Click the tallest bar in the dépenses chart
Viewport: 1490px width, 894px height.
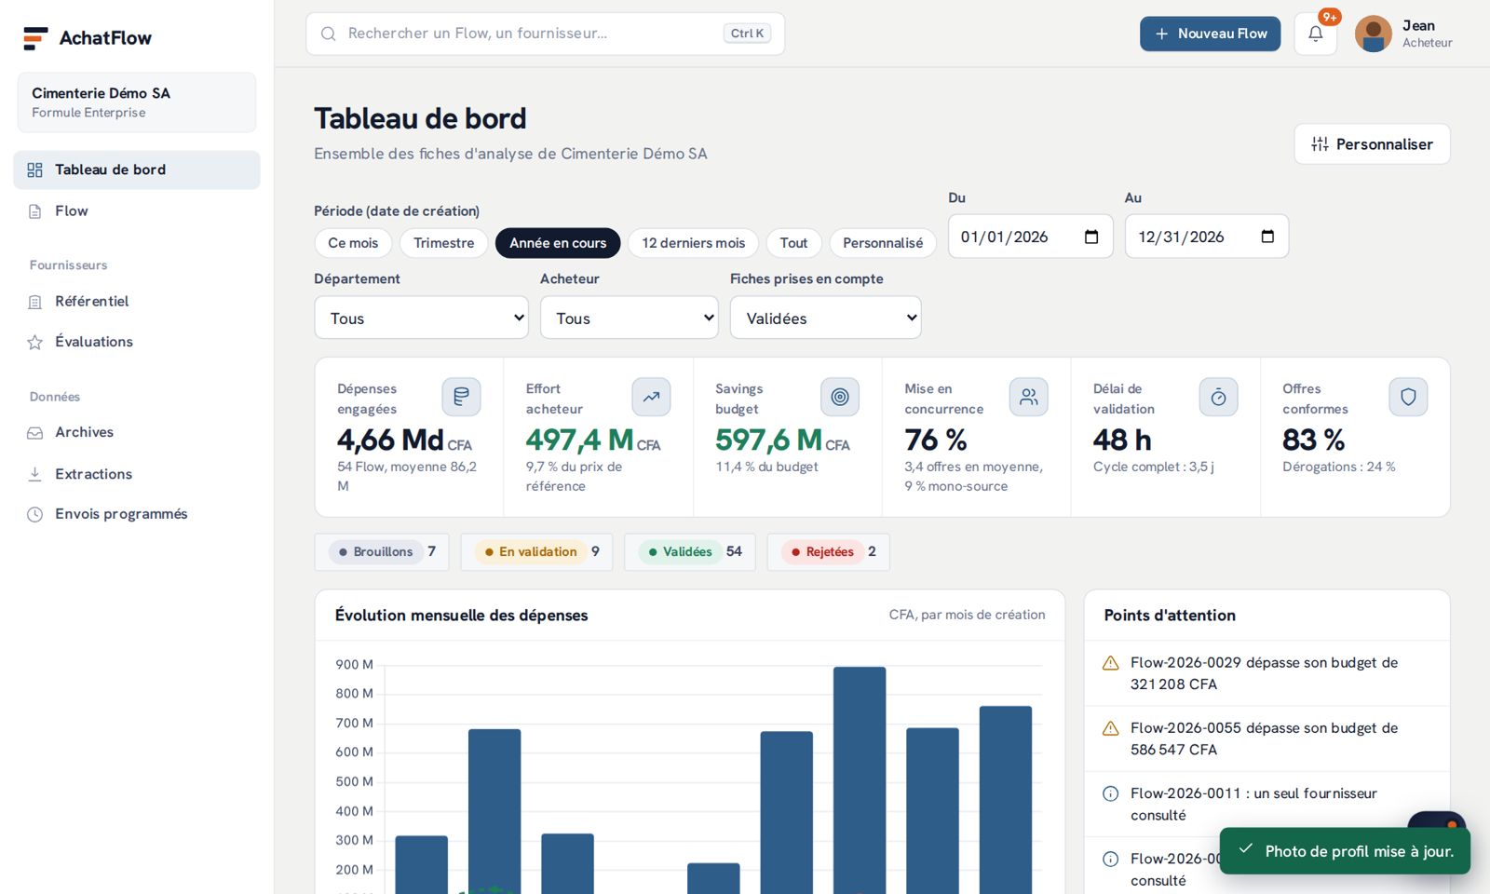click(x=860, y=780)
